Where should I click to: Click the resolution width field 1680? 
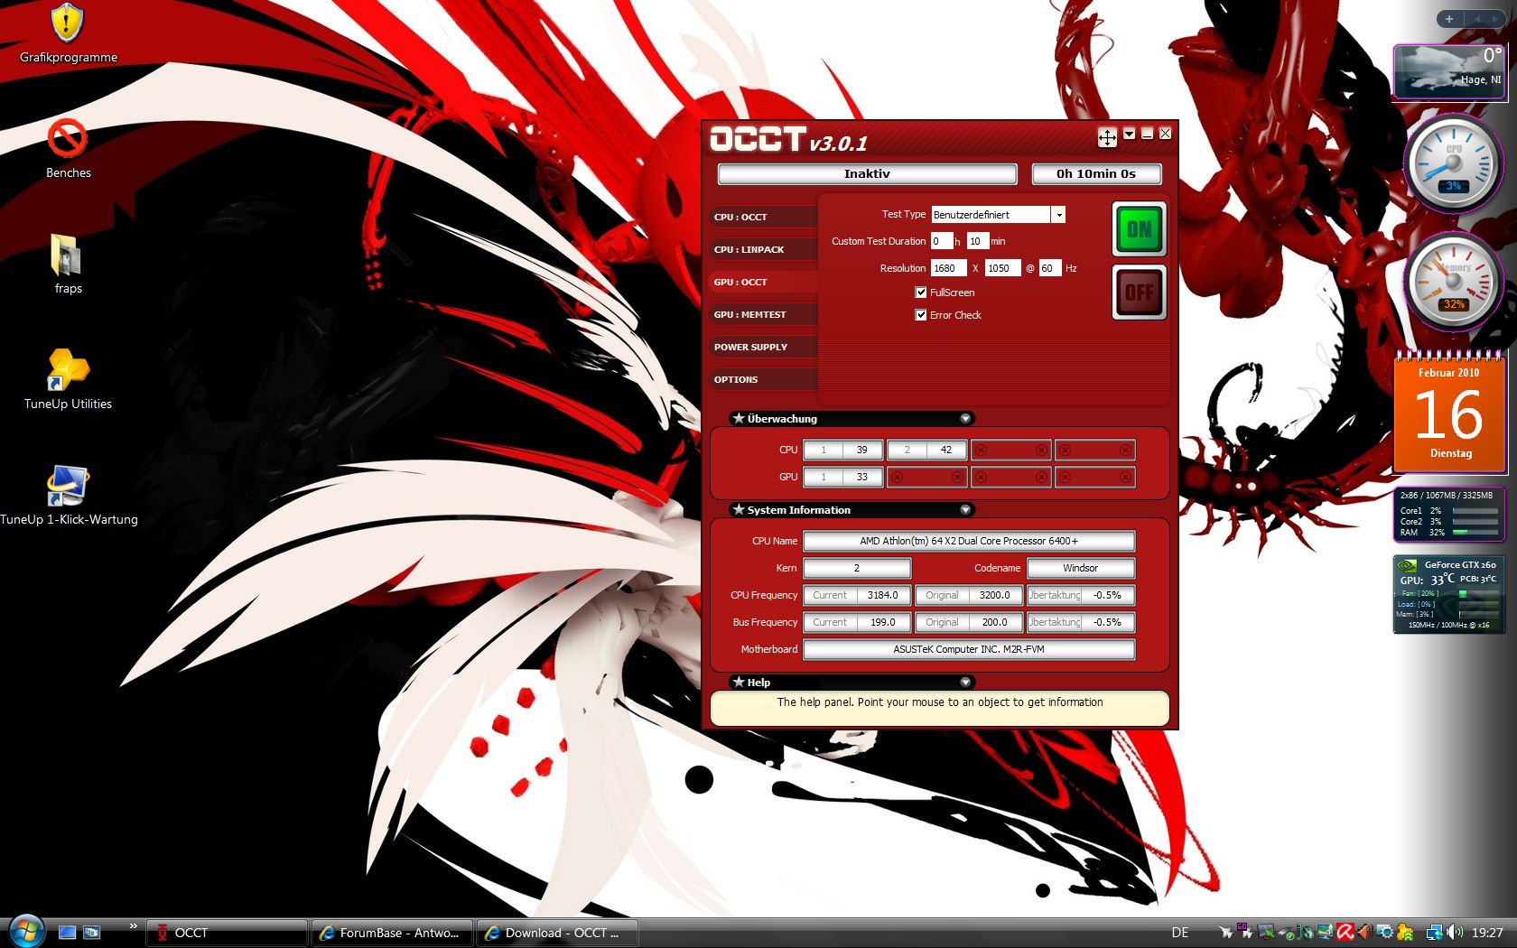[x=949, y=268]
